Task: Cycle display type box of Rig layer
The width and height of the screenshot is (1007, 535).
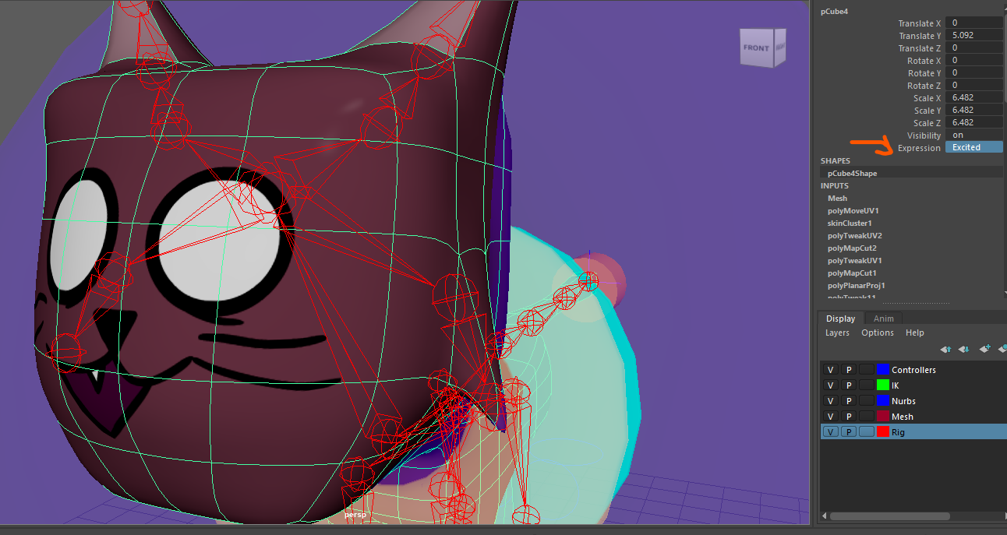Action: pyautogui.click(x=866, y=431)
